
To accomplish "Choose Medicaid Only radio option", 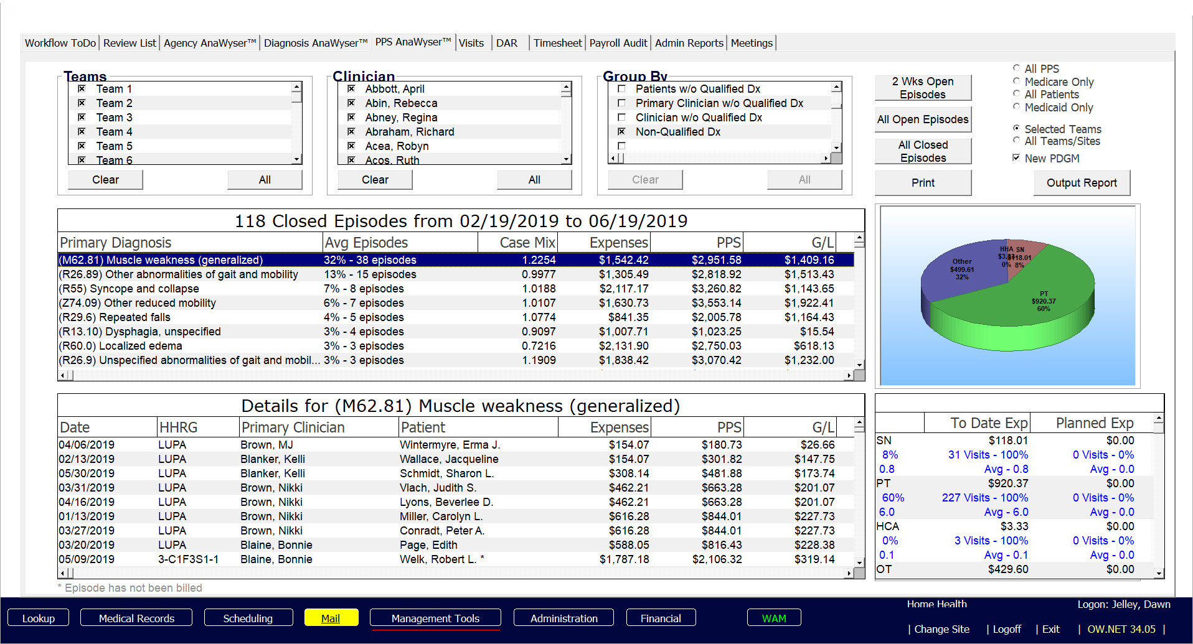I will click(1016, 107).
